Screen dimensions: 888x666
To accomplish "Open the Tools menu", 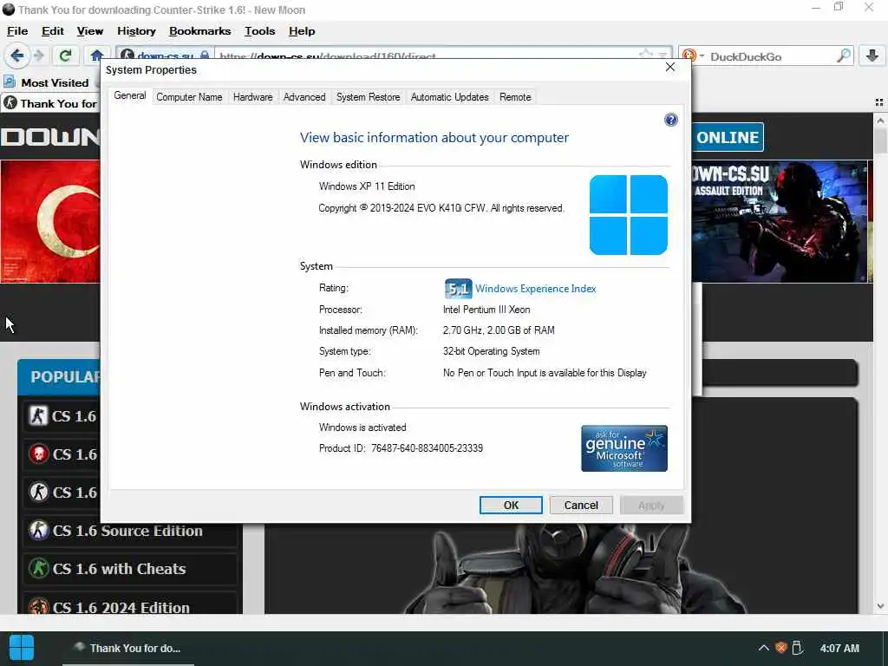I will click(x=260, y=31).
